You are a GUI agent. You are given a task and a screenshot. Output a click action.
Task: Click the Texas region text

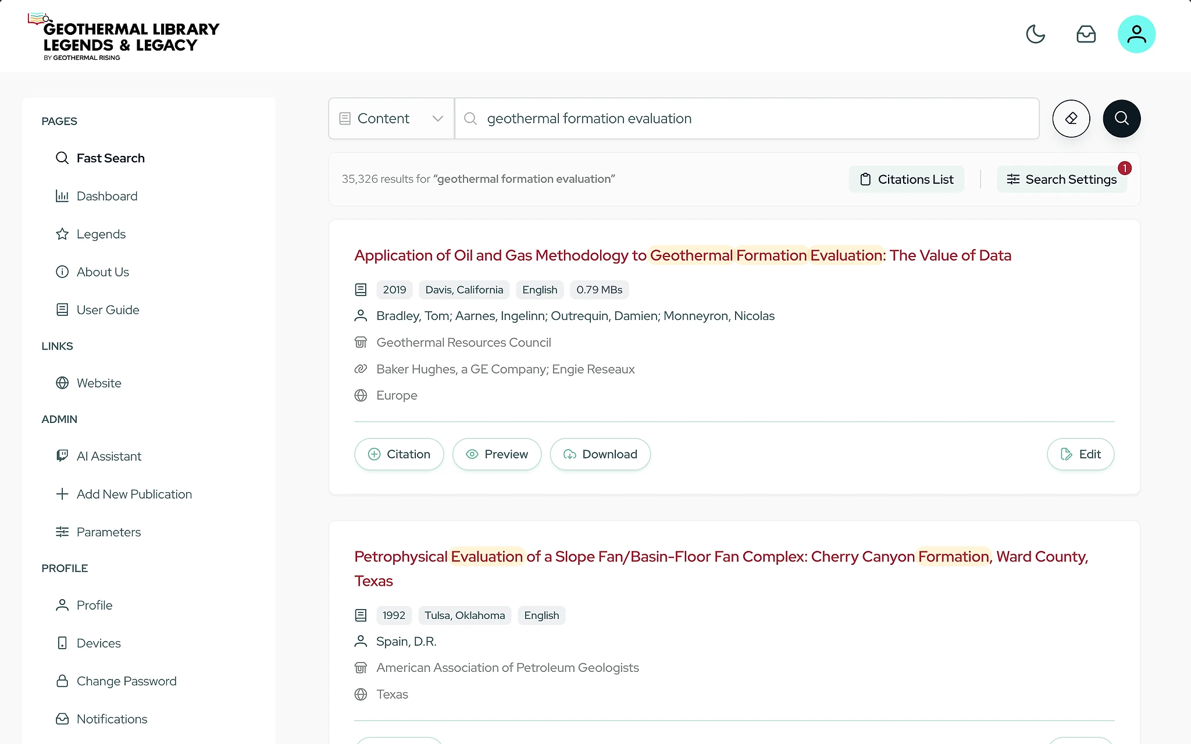tap(392, 695)
